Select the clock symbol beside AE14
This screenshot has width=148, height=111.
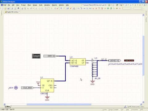pyautogui.click(x=16, y=88)
